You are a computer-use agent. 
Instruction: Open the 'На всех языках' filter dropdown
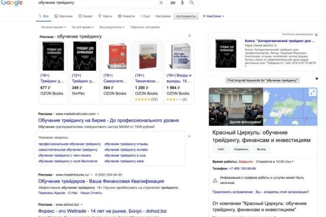click(x=53, y=27)
